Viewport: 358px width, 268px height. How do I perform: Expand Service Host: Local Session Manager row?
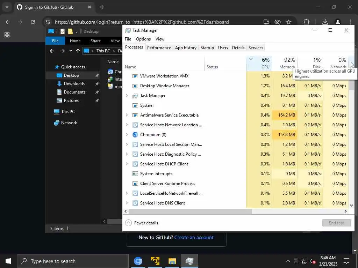pyautogui.click(x=127, y=144)
